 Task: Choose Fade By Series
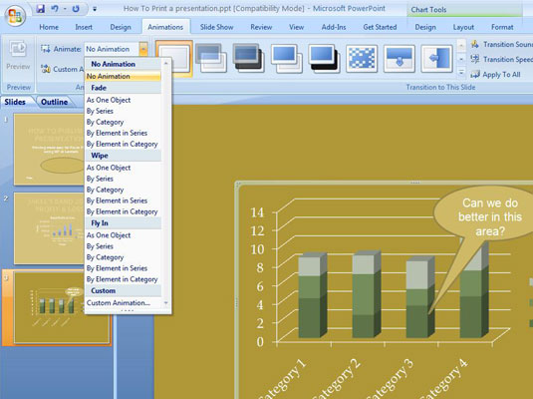(124, 111)
